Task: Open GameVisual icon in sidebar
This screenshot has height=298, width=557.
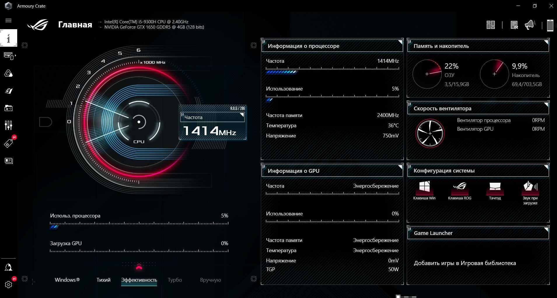Action: (8, 91)
